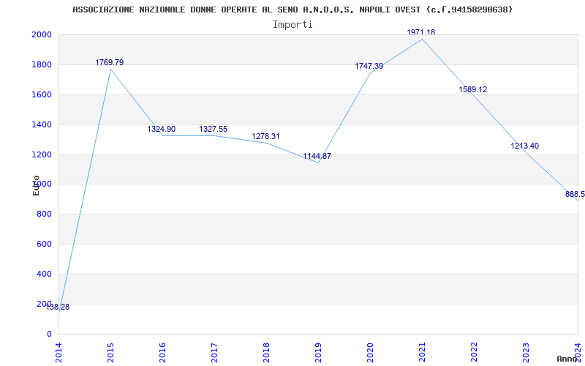Click the 1400 y-axis tick label

click(x=42, y=124)
